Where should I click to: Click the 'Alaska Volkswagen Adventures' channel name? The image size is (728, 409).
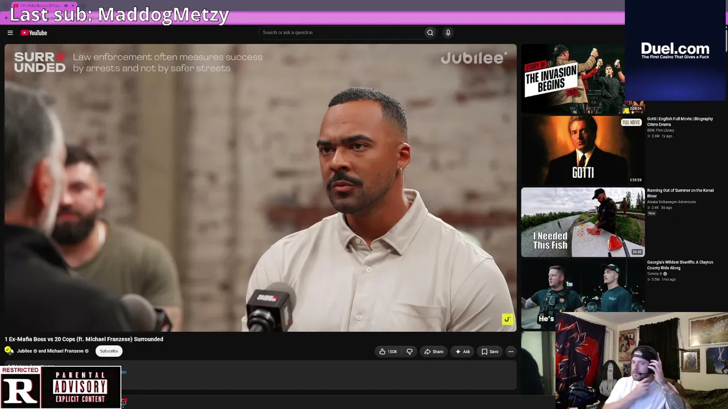671,202
